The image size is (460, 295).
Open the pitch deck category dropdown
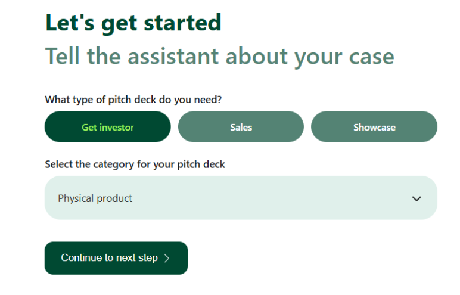pyautogui.click(x=241, y=197)
